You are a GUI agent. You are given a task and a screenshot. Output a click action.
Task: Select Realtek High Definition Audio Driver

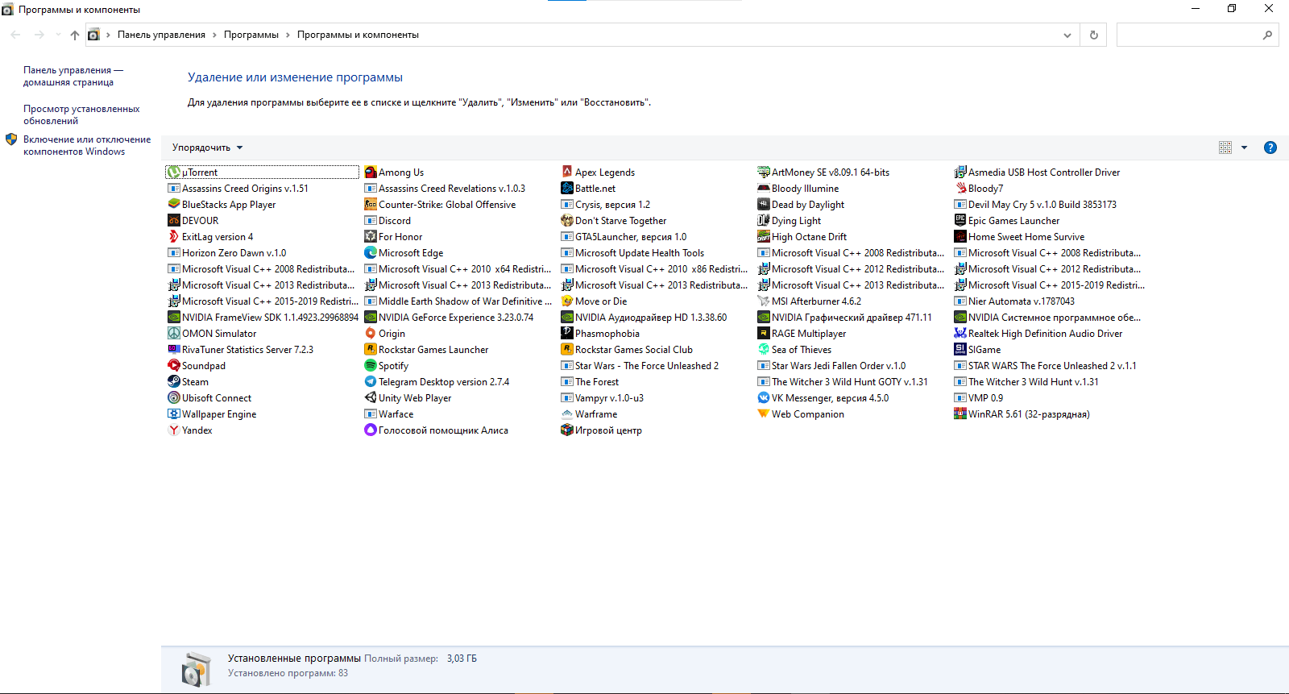pos(1038,334)
